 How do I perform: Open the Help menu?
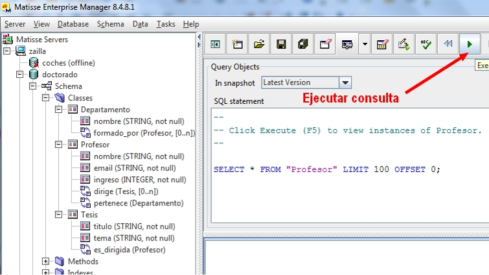(191, 24)
